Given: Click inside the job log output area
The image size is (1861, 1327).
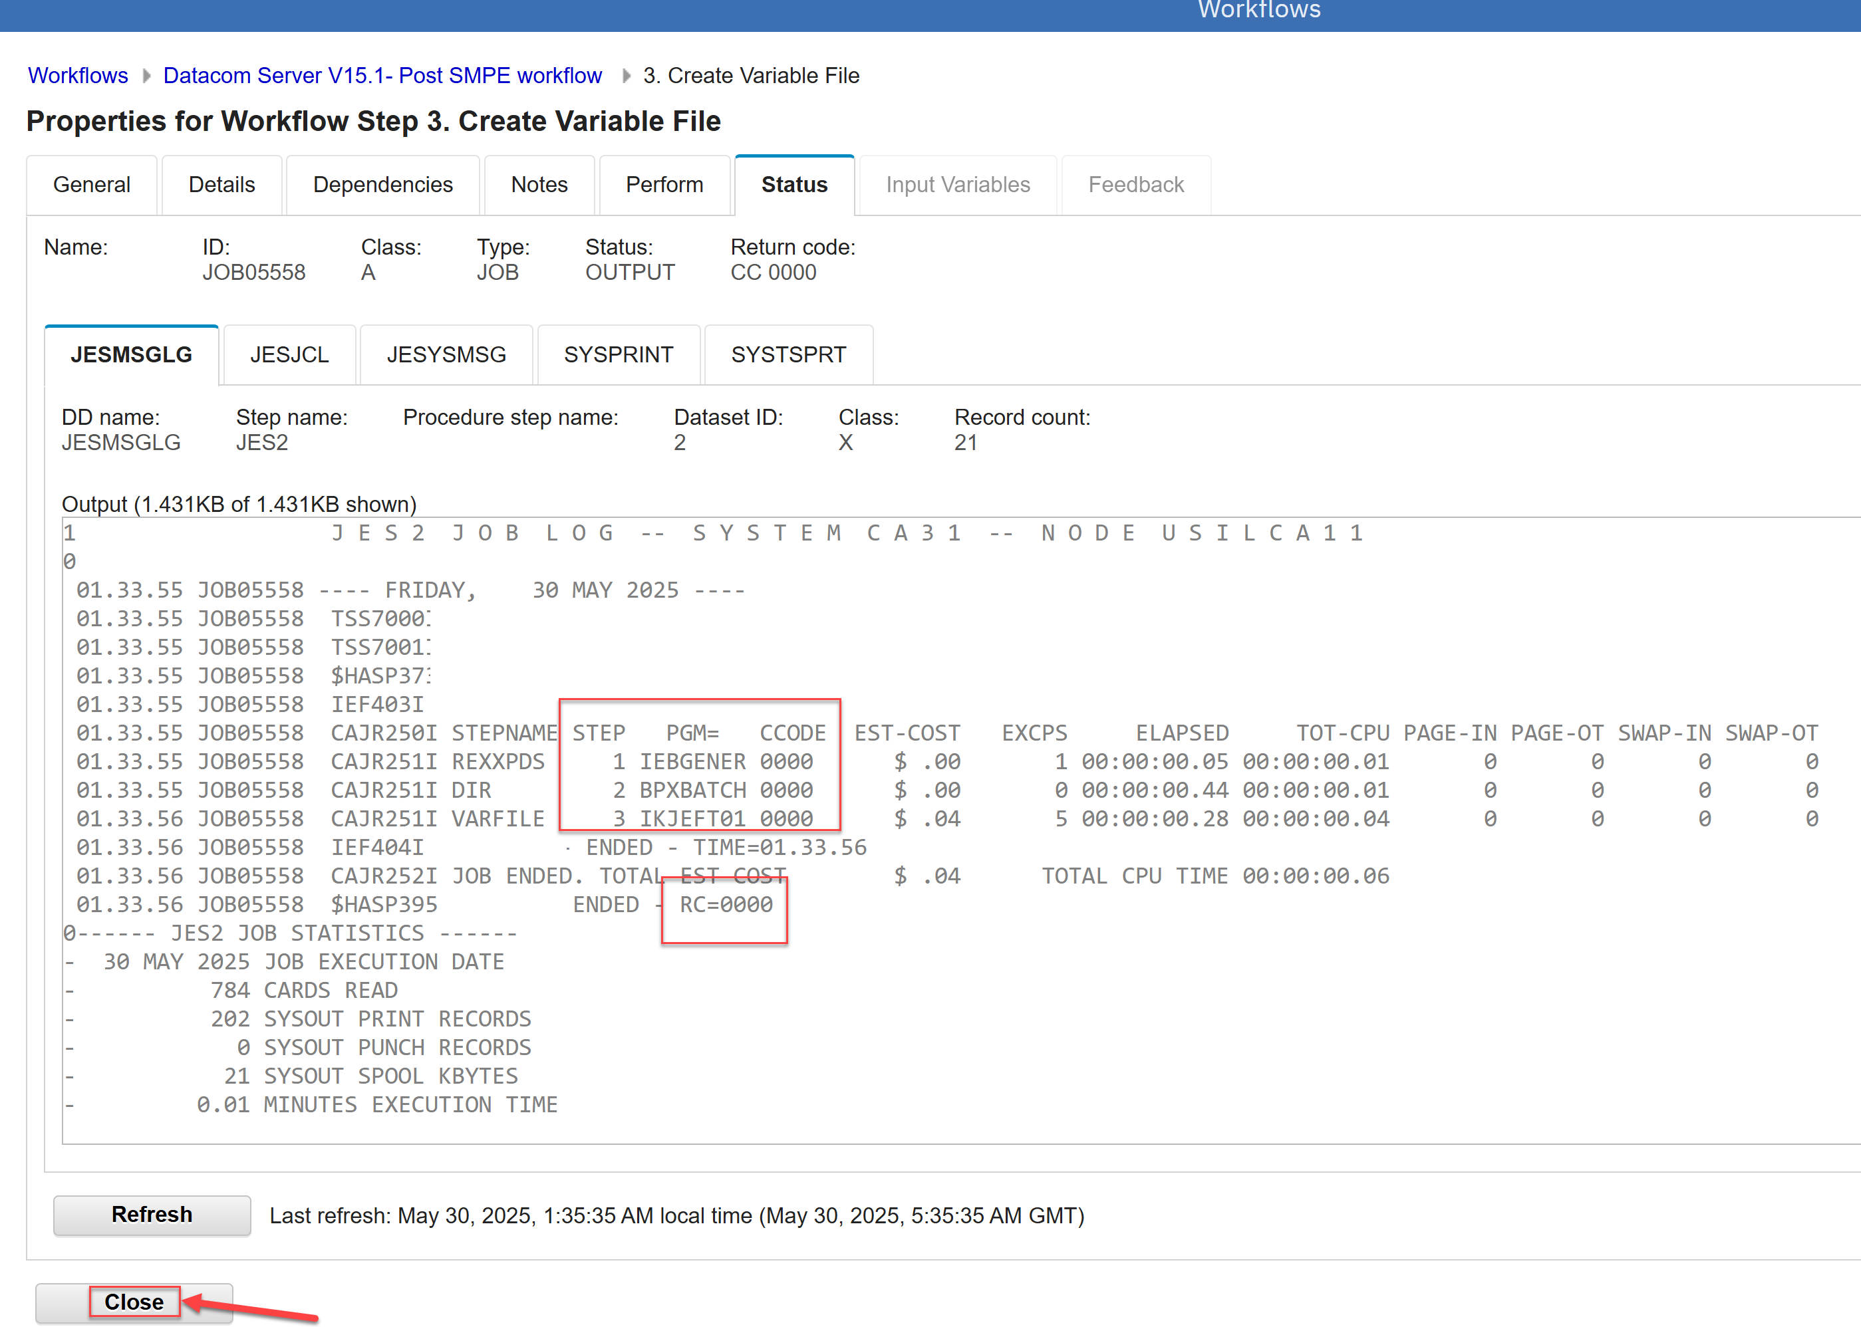Looking at the screenshot, I should [981, 1021].
